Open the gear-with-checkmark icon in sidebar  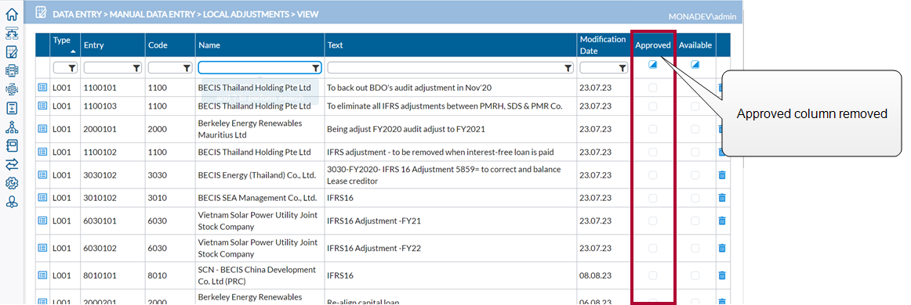click(12, 183)
